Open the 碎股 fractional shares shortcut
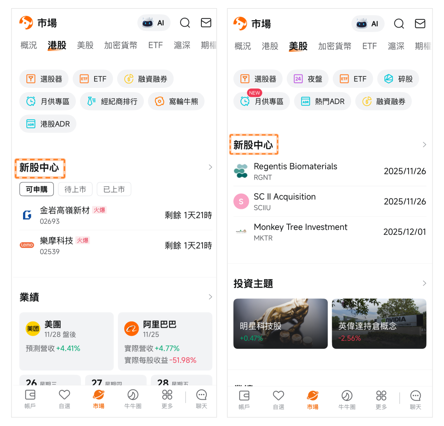This screenshot has width=444, height=426. point(398,79)
